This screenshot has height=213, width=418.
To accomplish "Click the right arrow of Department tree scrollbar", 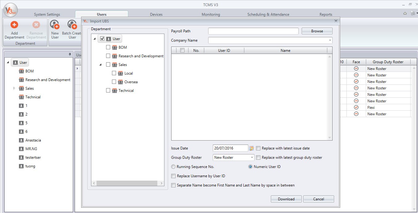I will click(x=161, y=183).
